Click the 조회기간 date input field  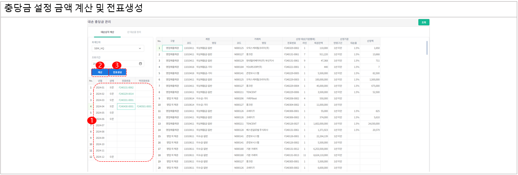(x=113, y=64)
